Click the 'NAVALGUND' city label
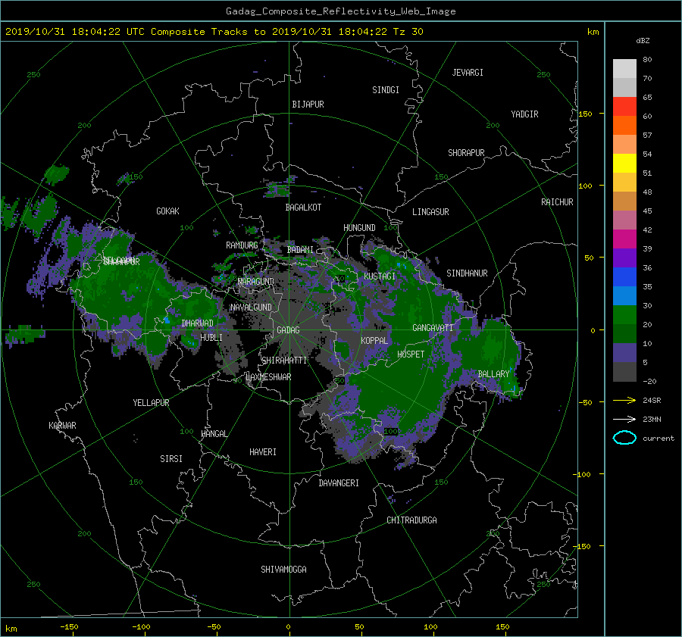The height and width of the screenshot is (637, 682). point(251,308)
